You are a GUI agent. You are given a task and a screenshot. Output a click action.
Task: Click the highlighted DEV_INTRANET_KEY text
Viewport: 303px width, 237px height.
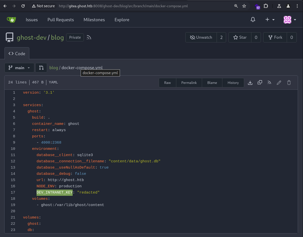pos(55,192)
